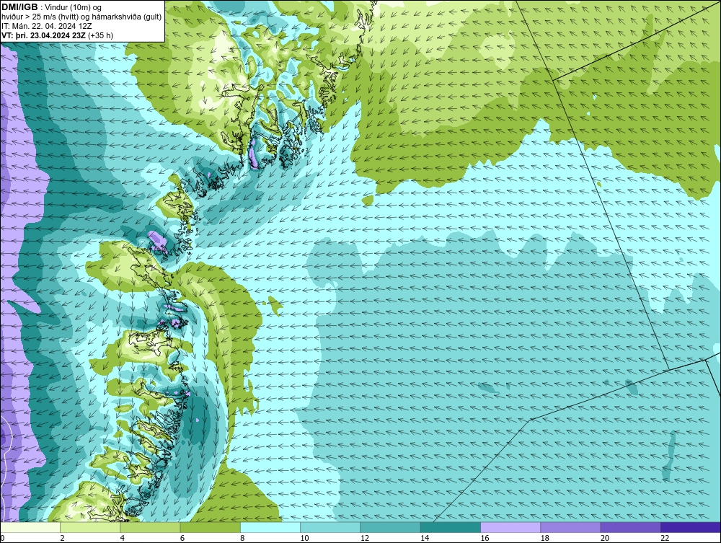
Task: Click the 16–18 m/s lavender legend swatch
Action: (x=510, y=528)
